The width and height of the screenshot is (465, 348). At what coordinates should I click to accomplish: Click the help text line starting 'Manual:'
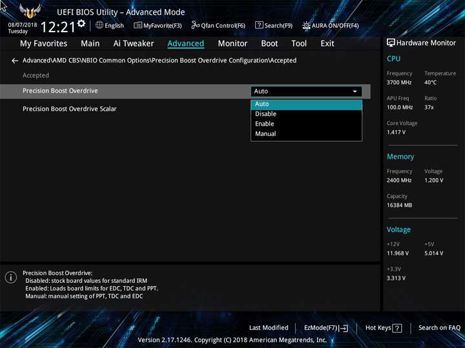coord(84,296)
